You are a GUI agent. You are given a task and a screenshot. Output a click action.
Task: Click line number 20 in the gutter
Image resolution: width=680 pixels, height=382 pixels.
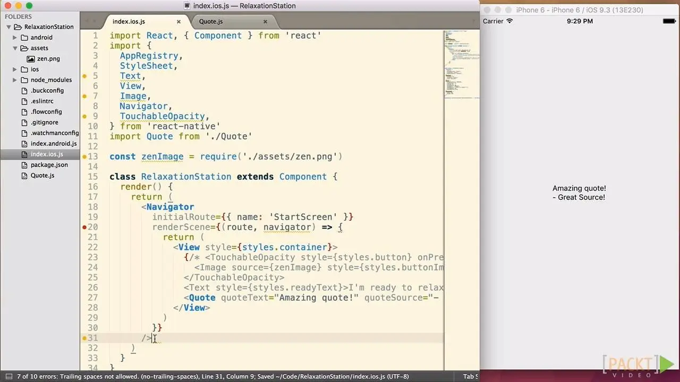pyautogui.click(x=92, y=227)
